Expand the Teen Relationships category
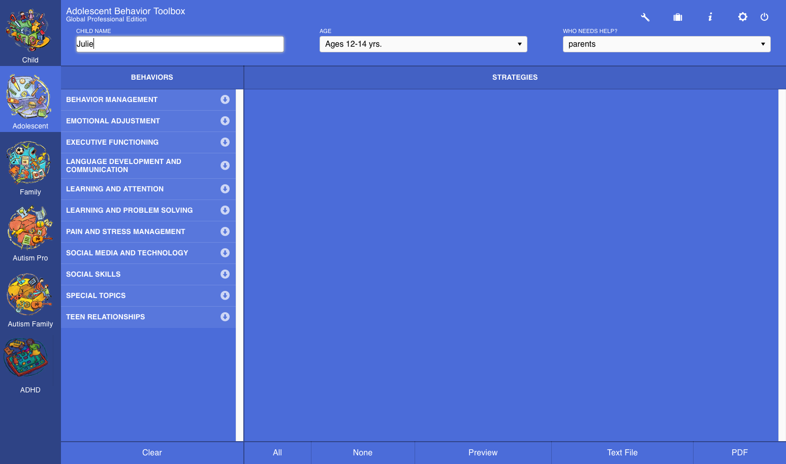This screenshot has height=464, width=786. 225,317
